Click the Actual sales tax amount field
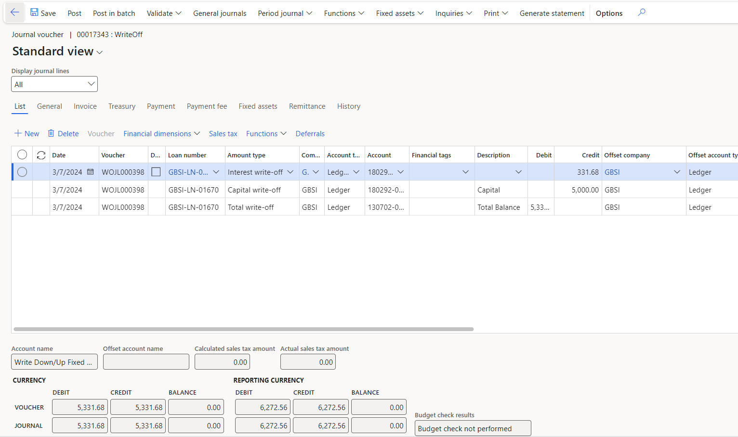The width and height of the screenshot is (738, 437). tap(308, 362)
